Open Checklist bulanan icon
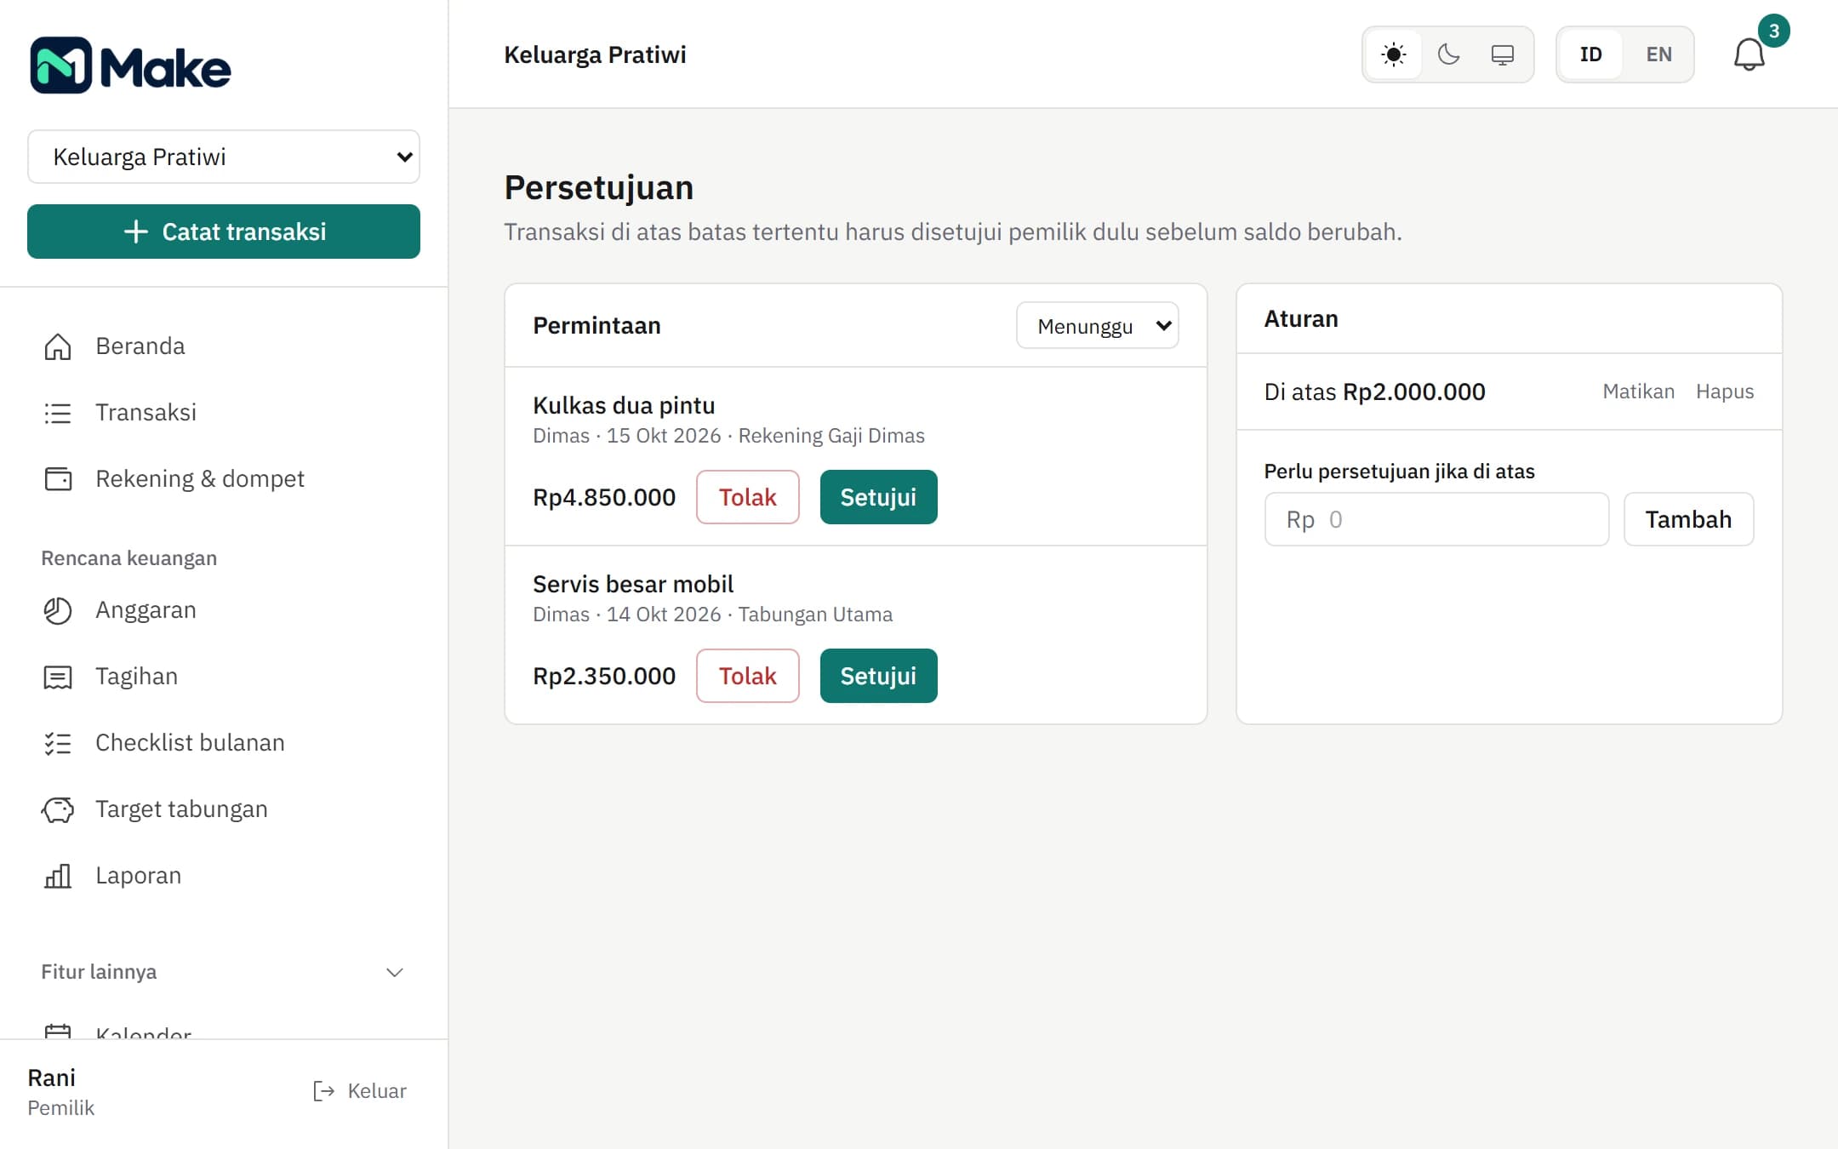1838x1149 pixels. pyautogui.click(x=58, y=743)
